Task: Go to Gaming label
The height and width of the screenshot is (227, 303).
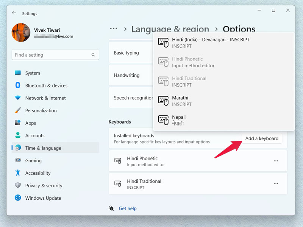Action: (33, 160)
